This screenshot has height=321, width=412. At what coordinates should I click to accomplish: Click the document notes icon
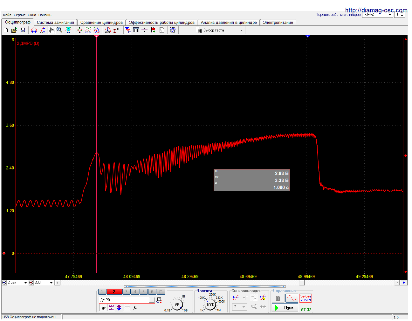[162, 30]
